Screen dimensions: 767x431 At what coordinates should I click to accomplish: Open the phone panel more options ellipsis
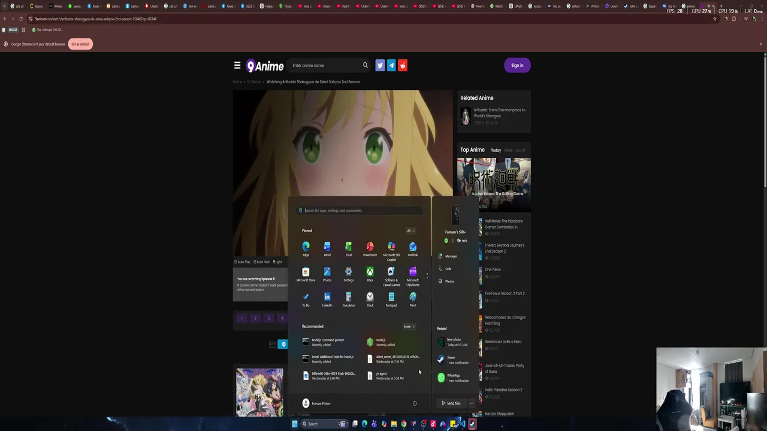tap(472, 403)
